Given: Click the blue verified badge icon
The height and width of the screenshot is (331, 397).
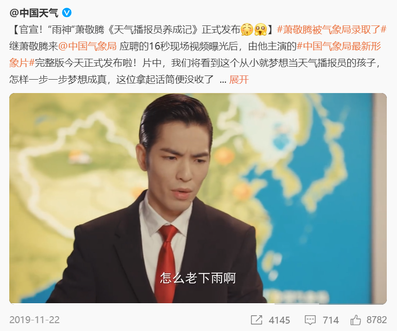Looking at the screenshot, I should click(x=67, y=12).
